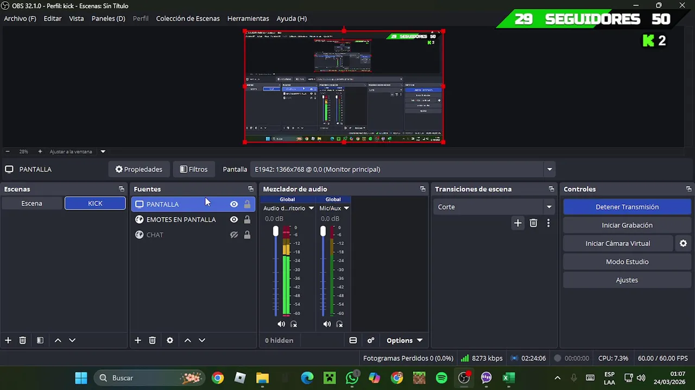Show the CHAT source eye icon
The width and height of the screenshot is (695, 390).
click(234, 235)
